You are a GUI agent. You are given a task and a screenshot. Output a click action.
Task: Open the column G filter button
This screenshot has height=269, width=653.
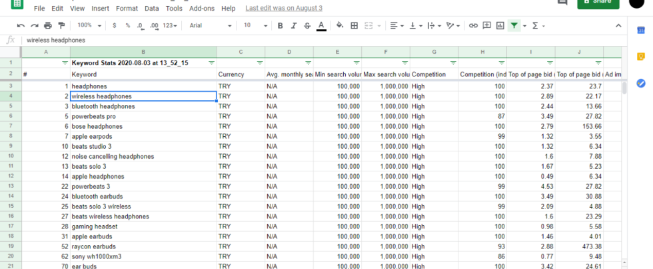pos(453,63)
